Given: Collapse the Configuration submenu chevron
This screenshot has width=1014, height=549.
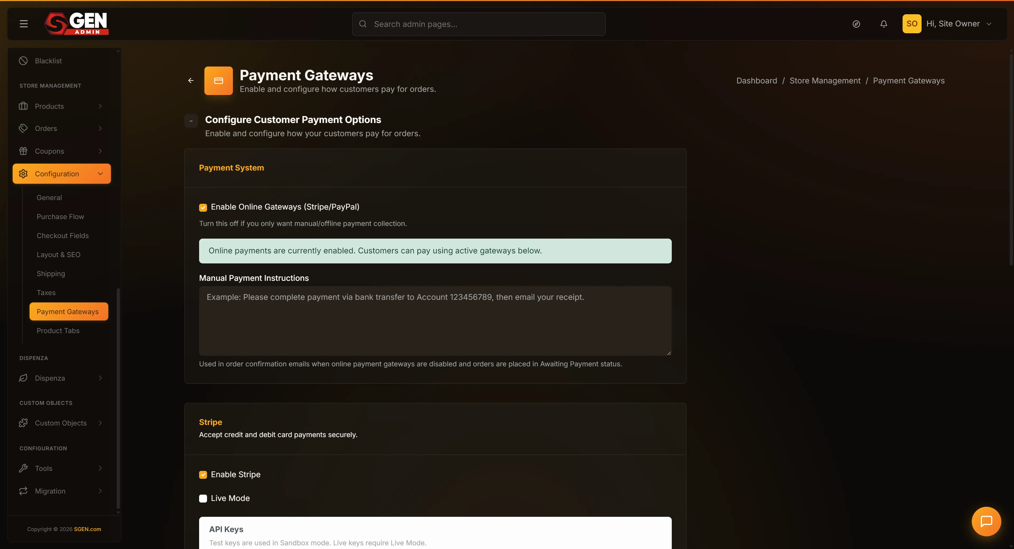Looking at the screenshot, I should (x=100, y=174).
